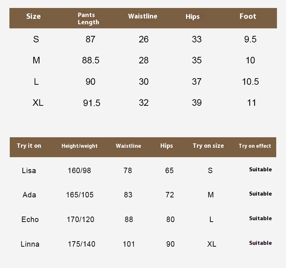Click the waistline value 26
The width and height of the screenshot is (286, 268).
point(144,39)
